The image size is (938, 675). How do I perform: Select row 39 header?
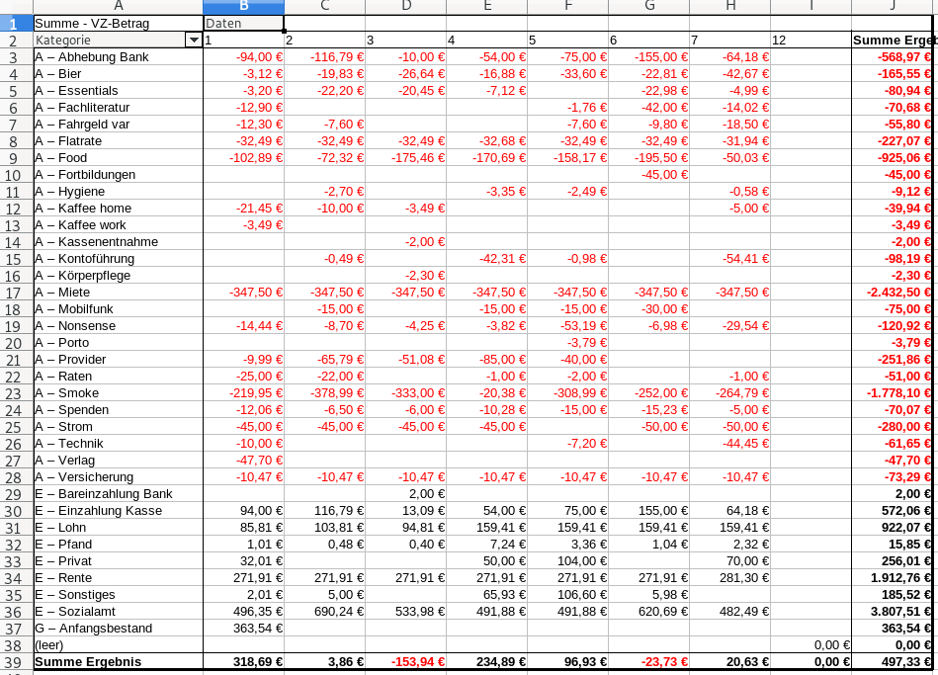coord(16,662)
